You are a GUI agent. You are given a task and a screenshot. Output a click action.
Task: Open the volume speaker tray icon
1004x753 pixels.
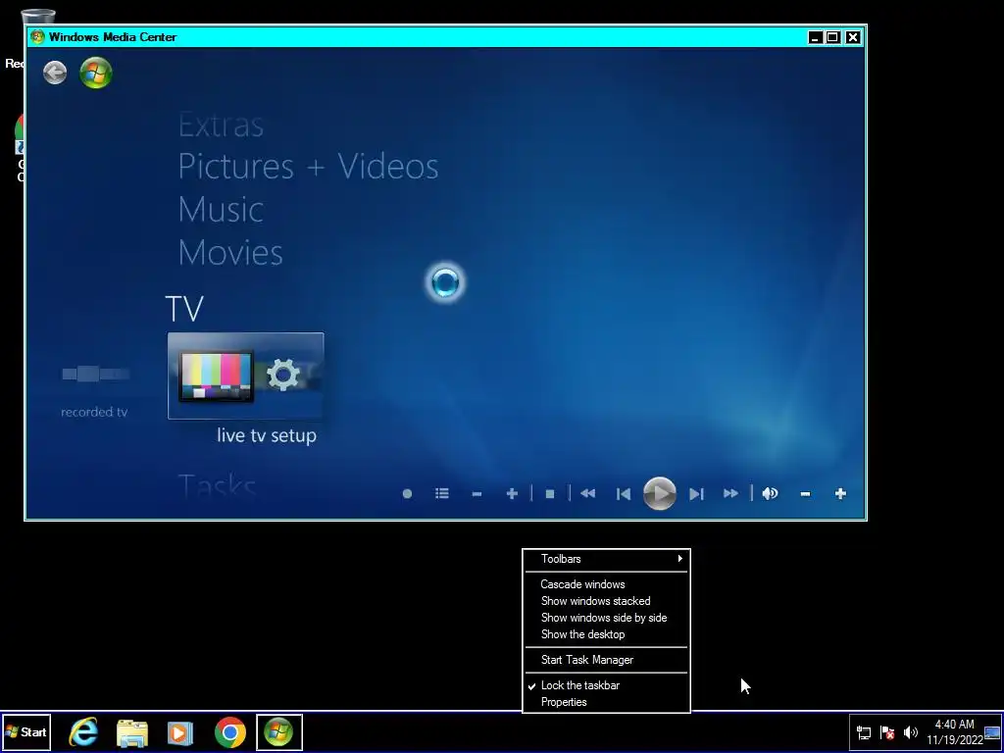coord(911,732)
